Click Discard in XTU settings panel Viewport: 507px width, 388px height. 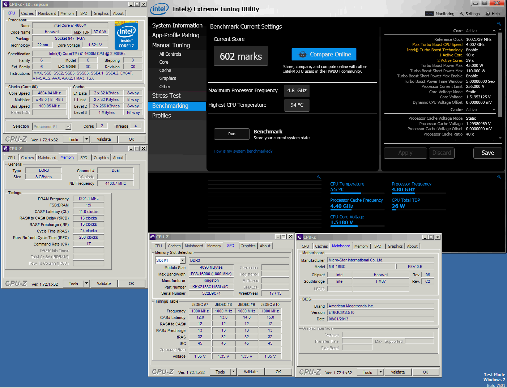tap(442, 153)
